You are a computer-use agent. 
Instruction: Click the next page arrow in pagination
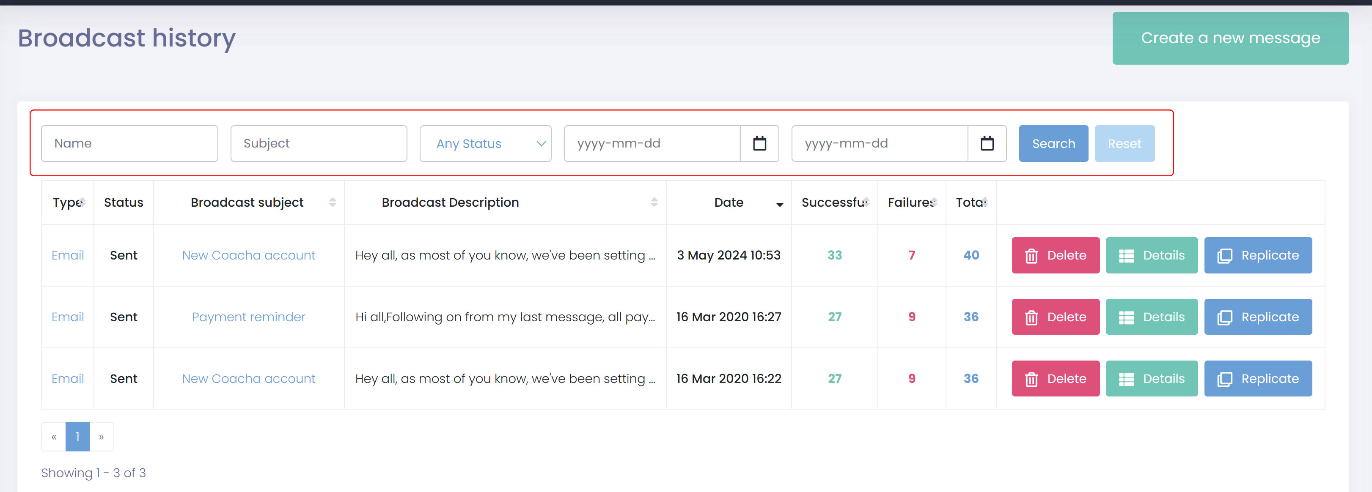click(101, 437)
